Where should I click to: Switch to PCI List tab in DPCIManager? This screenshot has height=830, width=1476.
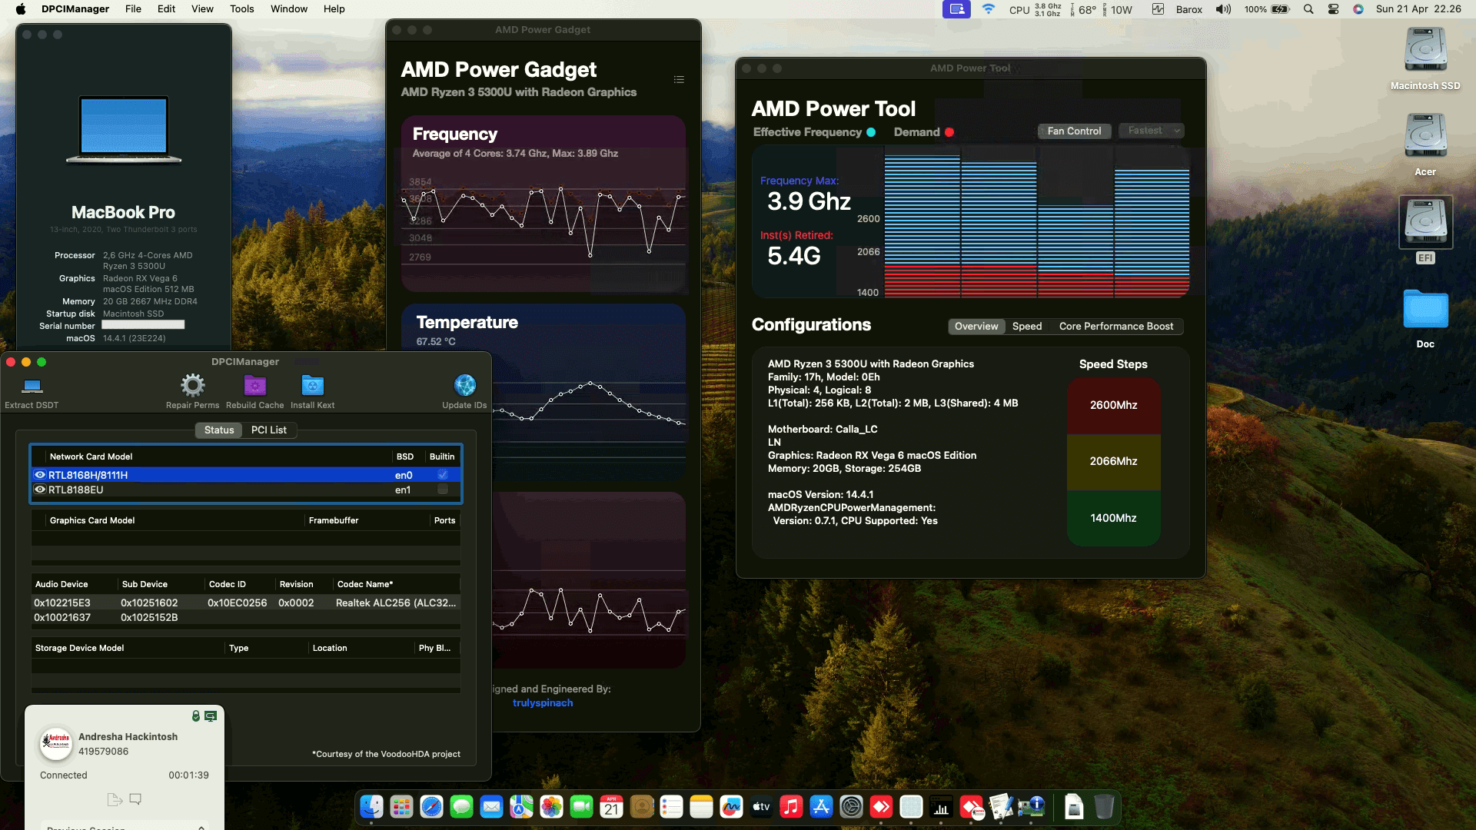(268, 430)
